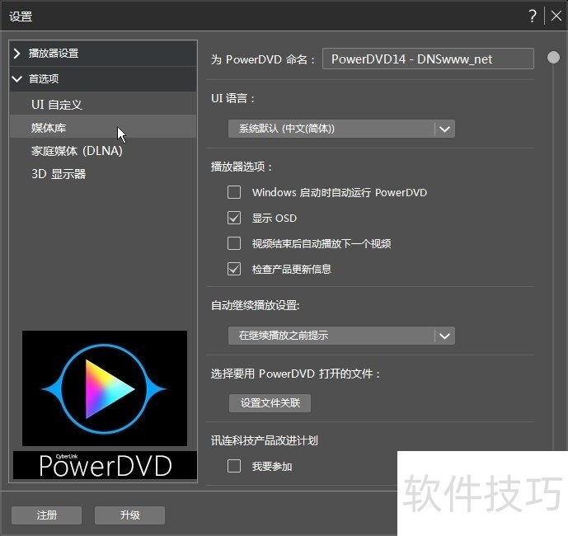The height and width of the screenshot is (536, 568).
Task: Click the 设置文件关联 button
Action: click(x=270, y=403)
